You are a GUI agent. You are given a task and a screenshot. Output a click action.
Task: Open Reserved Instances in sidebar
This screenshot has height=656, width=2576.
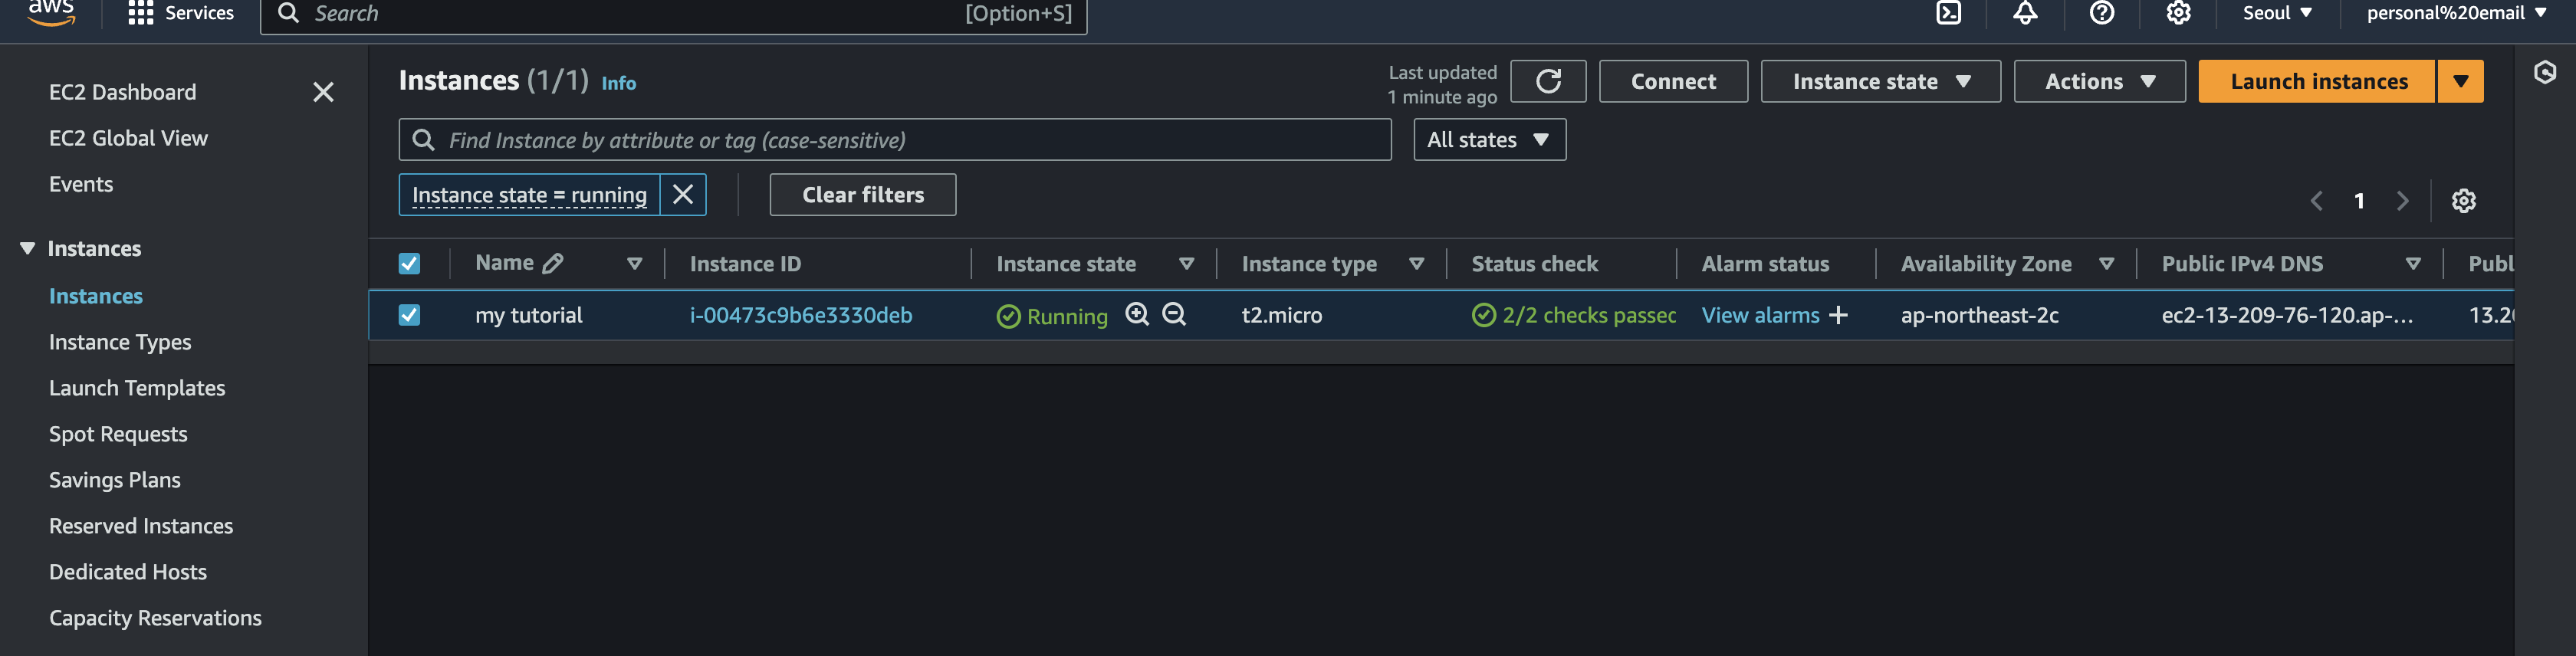[x=141, y=526]
